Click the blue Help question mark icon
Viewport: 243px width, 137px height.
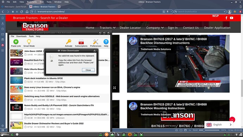click(x=106, y=42)
